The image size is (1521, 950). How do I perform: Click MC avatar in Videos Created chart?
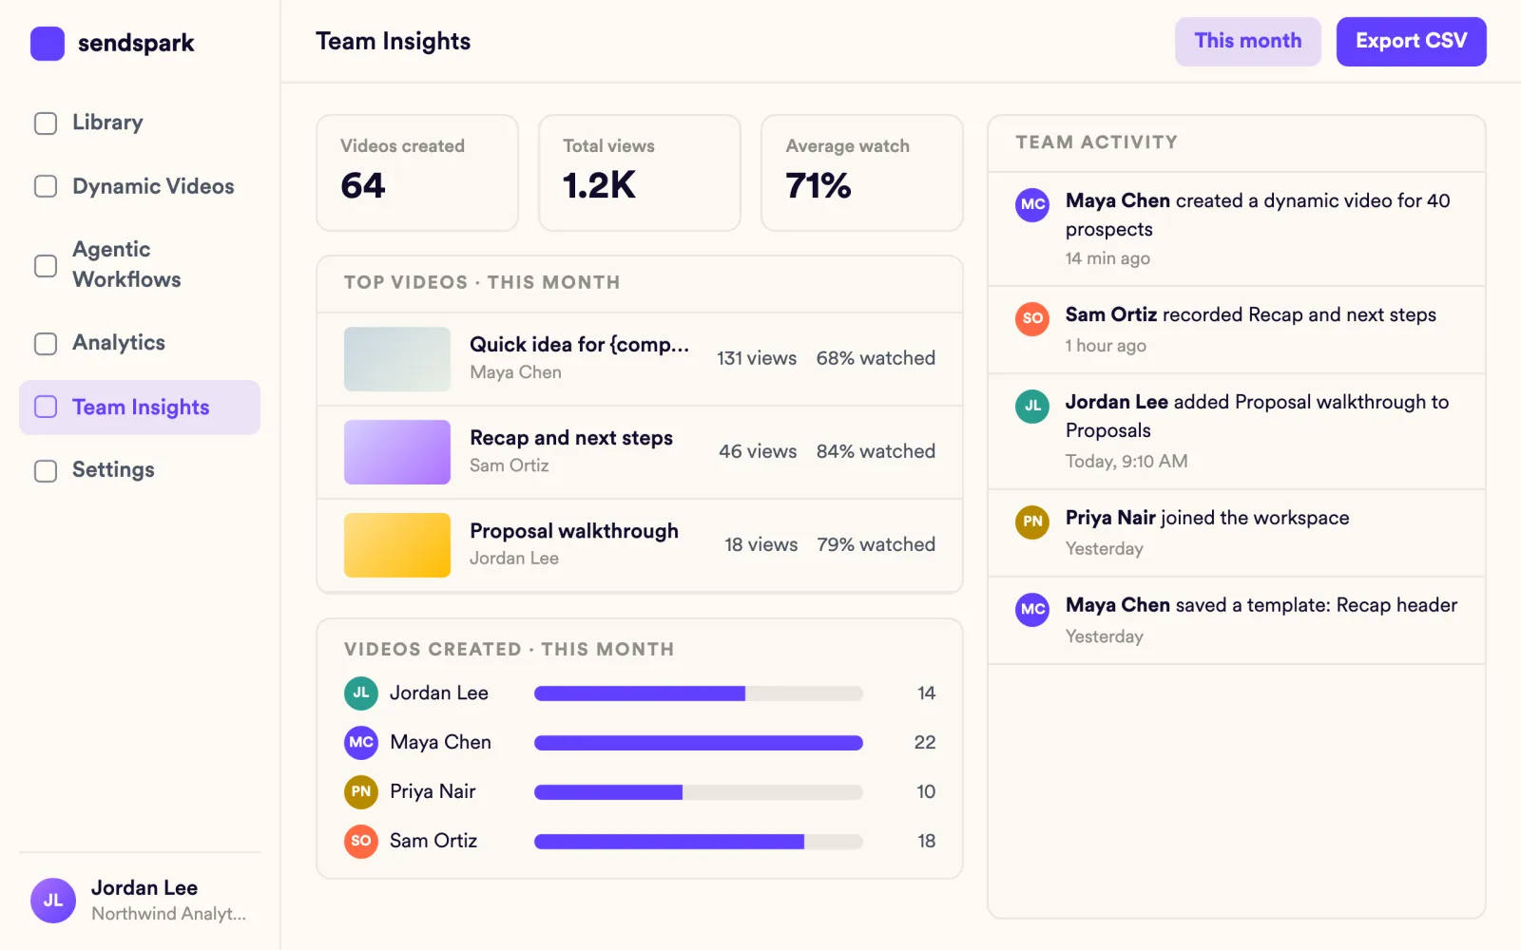coord(361,743)
